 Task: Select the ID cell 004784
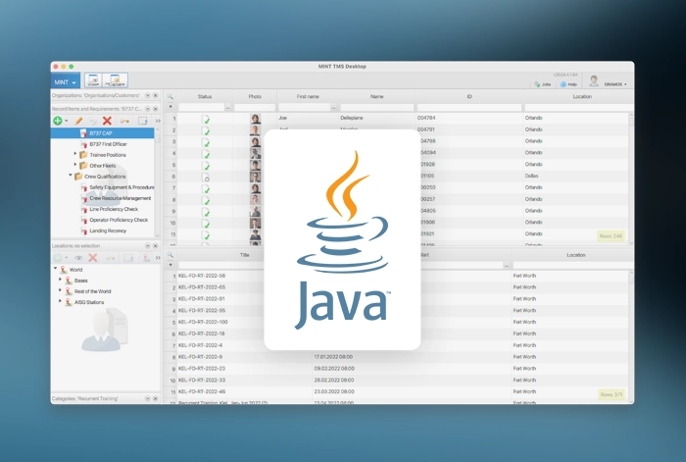425,118
